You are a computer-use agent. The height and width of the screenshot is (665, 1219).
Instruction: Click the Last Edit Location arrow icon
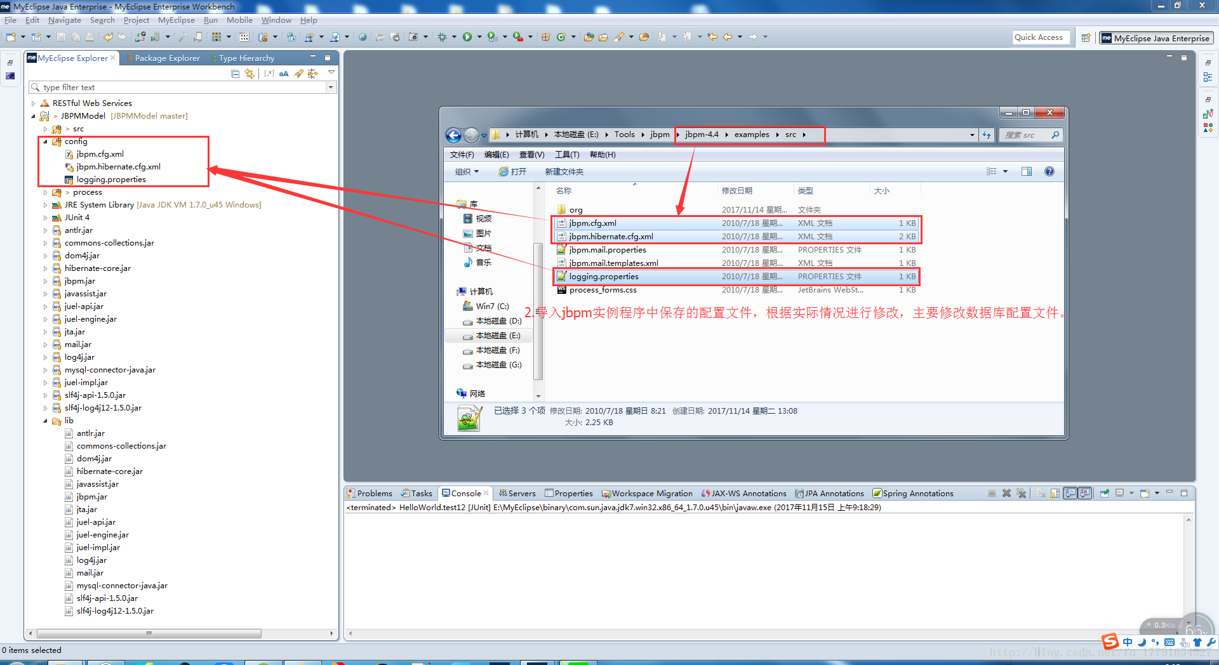click(712, 37)
